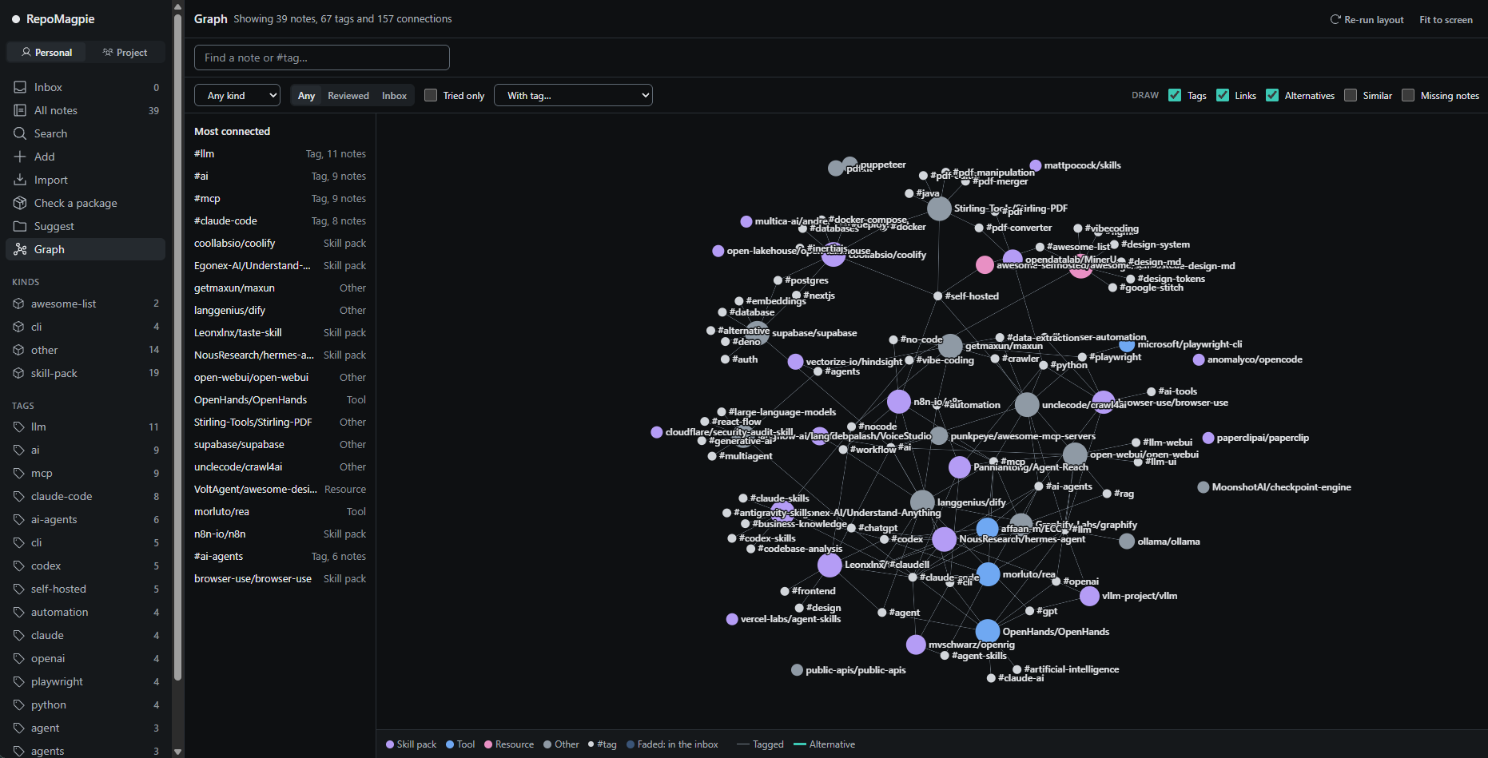Click the llm tag icon

(18, 427)
